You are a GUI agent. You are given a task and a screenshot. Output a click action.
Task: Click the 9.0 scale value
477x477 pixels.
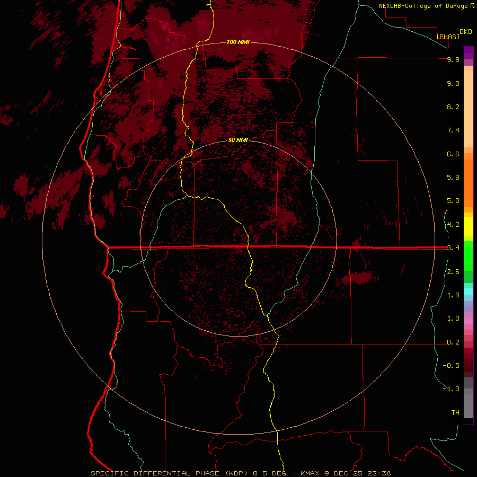(x=453, y=83)
